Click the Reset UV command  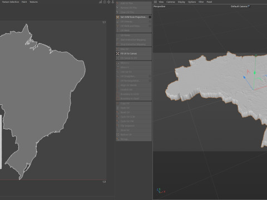pyautogui.click(x=133, y=112)
